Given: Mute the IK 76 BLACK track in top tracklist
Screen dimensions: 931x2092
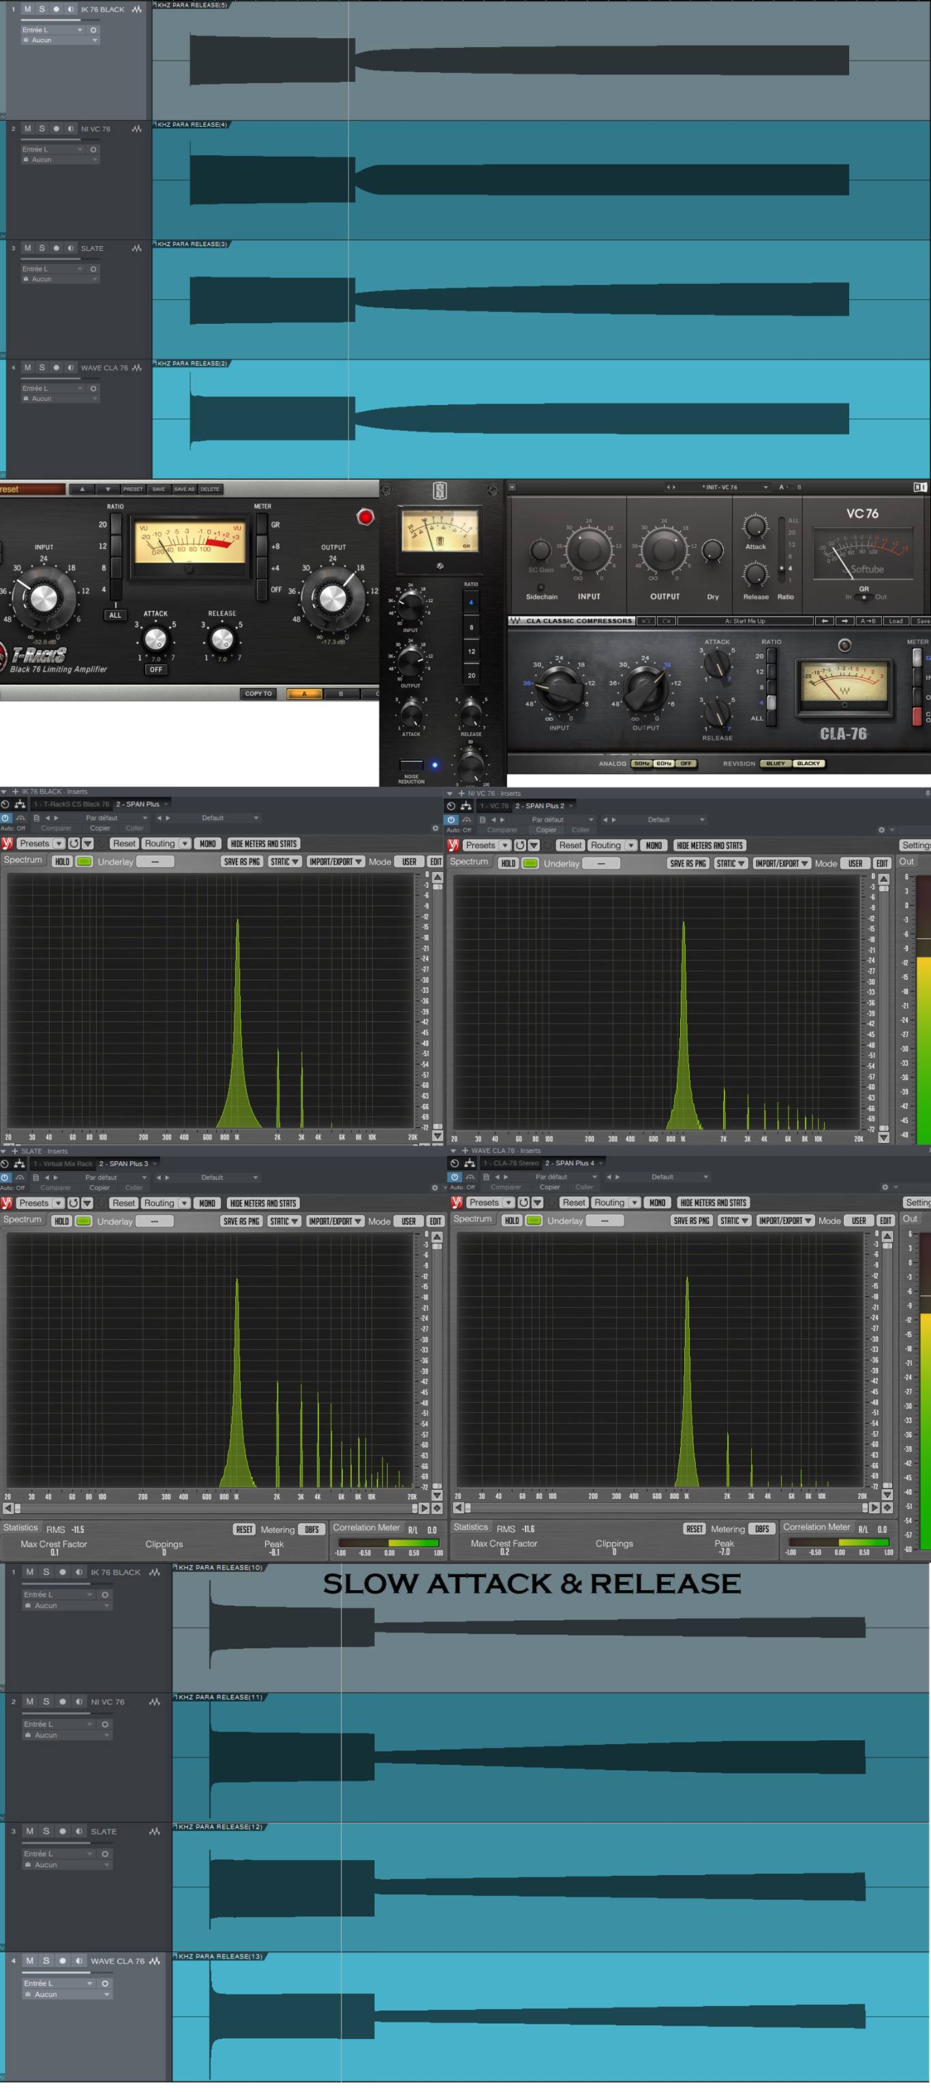Looking at the screenshot, I should tap(27, 9).
